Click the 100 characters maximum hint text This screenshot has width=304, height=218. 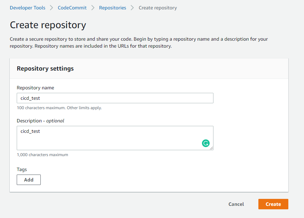(x=59, y=108)
